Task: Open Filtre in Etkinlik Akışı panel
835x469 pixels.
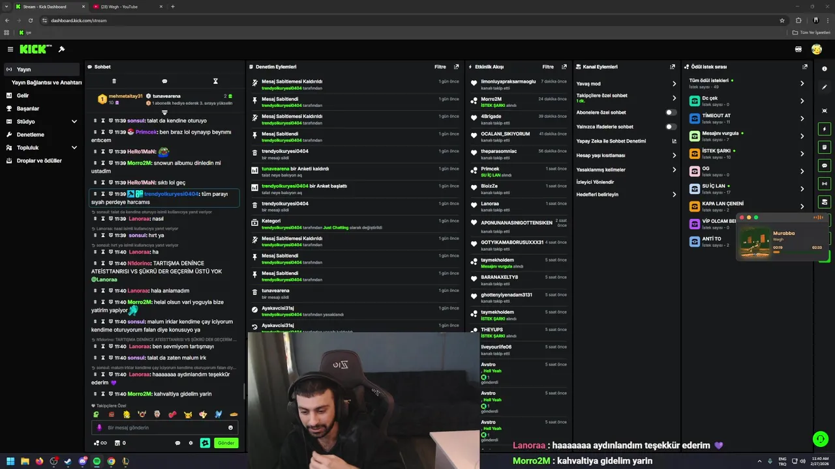Action: (x=548, y=66)
